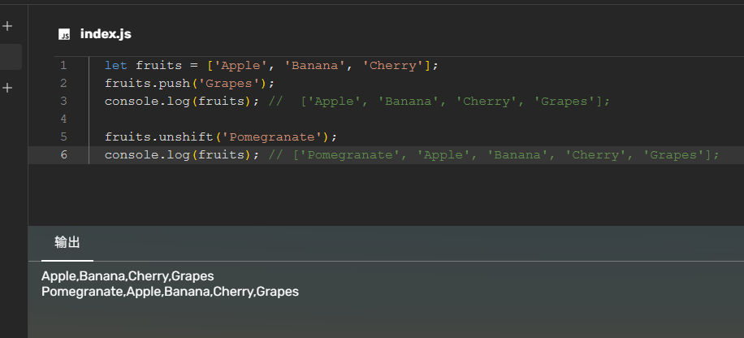
Task: Click output line starting with Pomegranate
Action: click(170, 291)
